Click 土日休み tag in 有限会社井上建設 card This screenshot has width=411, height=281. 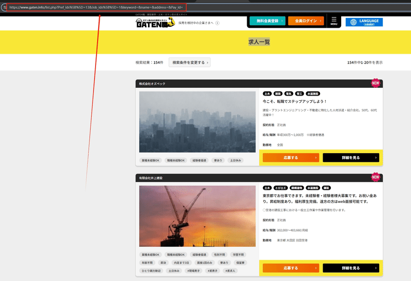(174, 271)
